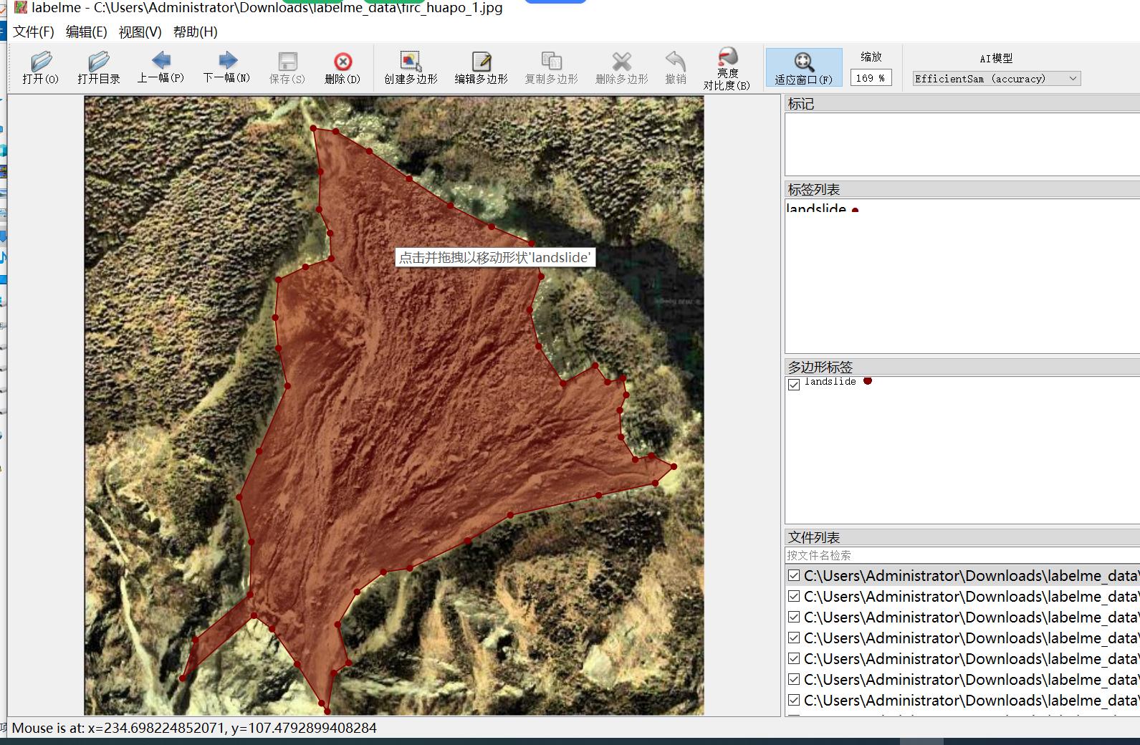Click the file name search field
The height and width of the screenshot is (745, 1140).
click(x=960, y=555)
